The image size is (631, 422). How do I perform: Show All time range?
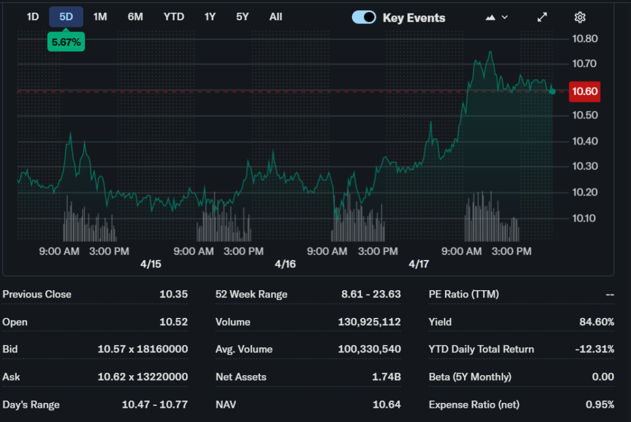[275, 17]
